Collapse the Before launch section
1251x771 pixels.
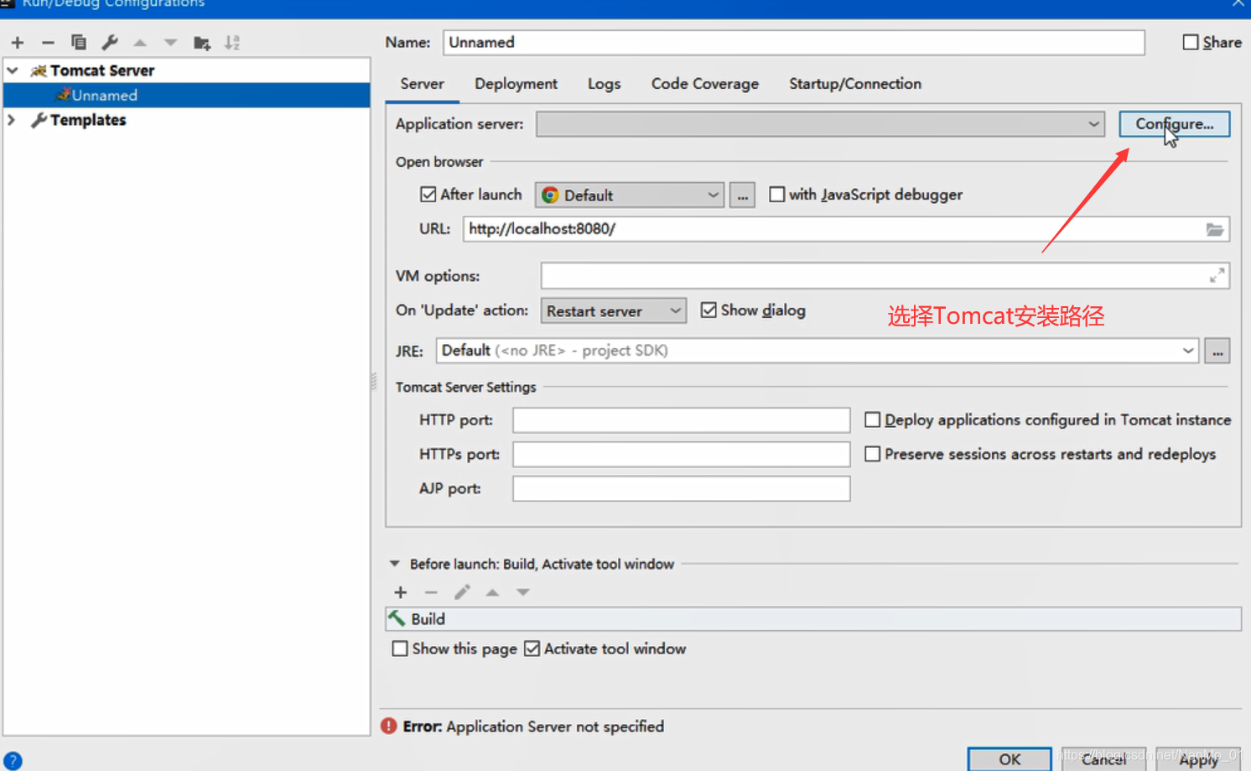coord(394,564)
